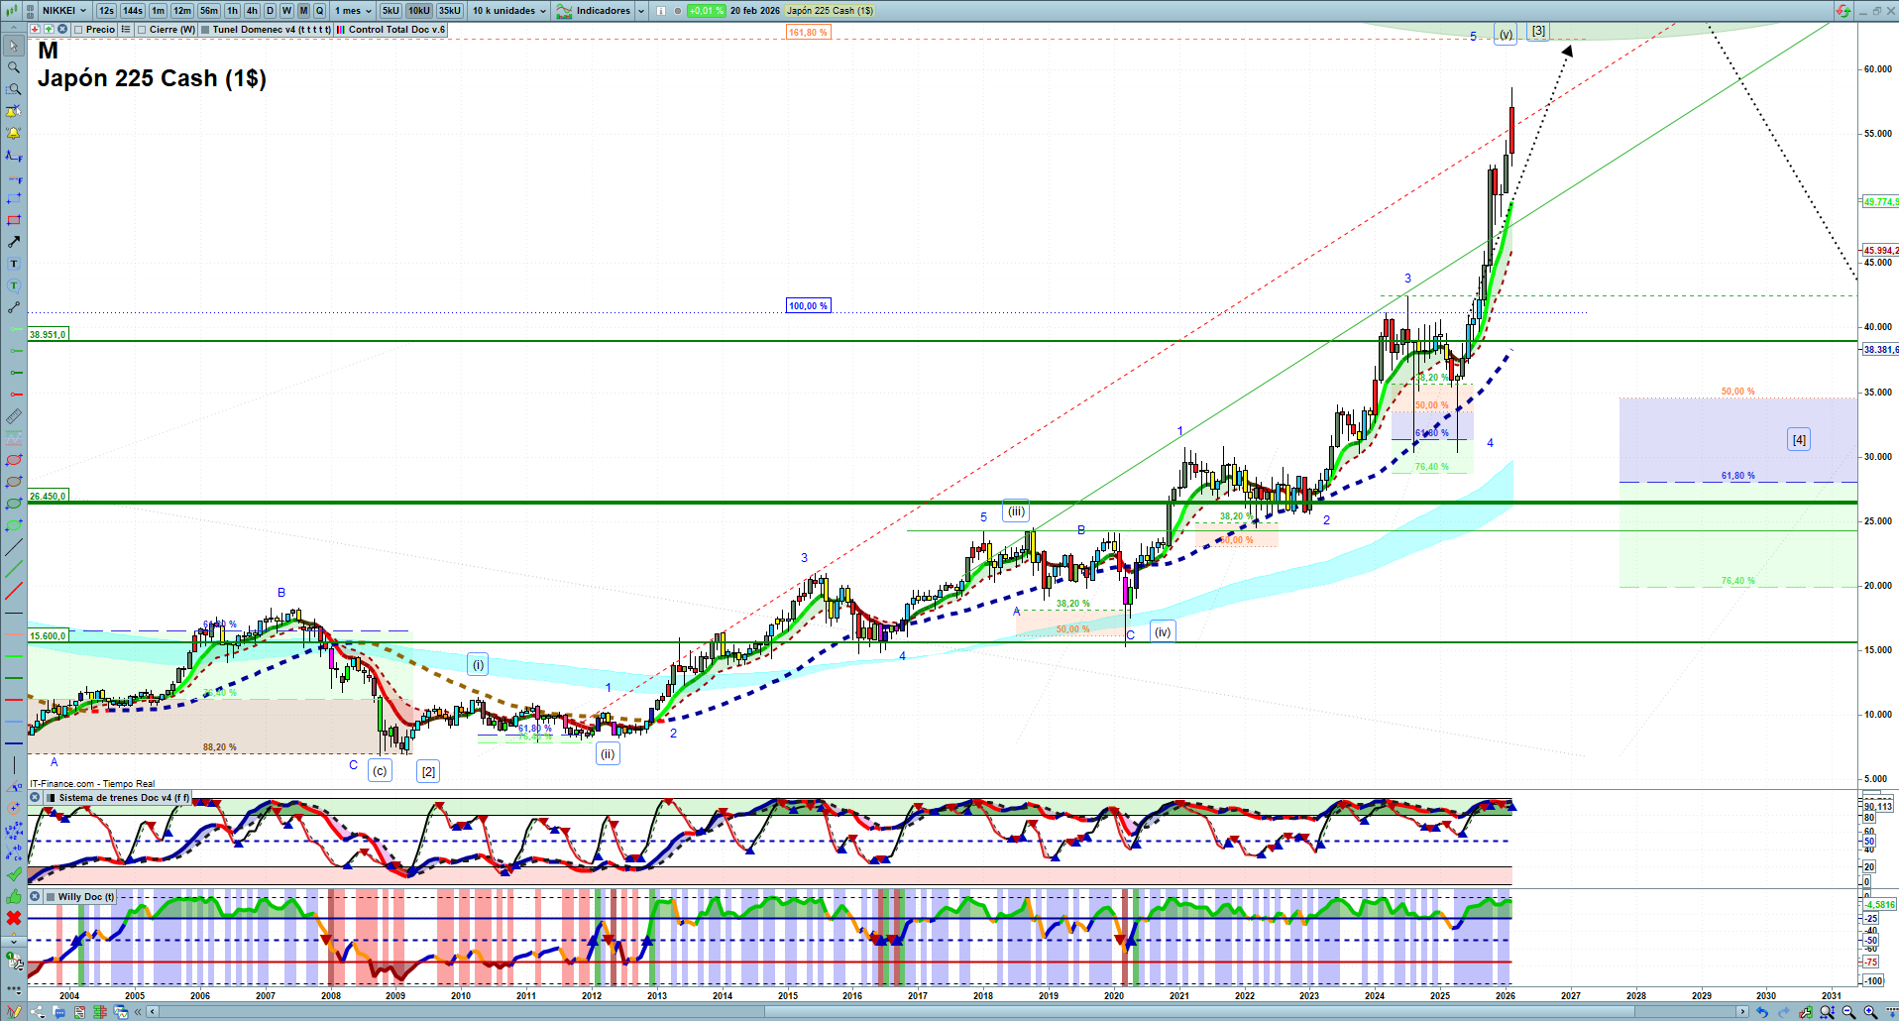Set history to 10kU units

tap(419, 11)
